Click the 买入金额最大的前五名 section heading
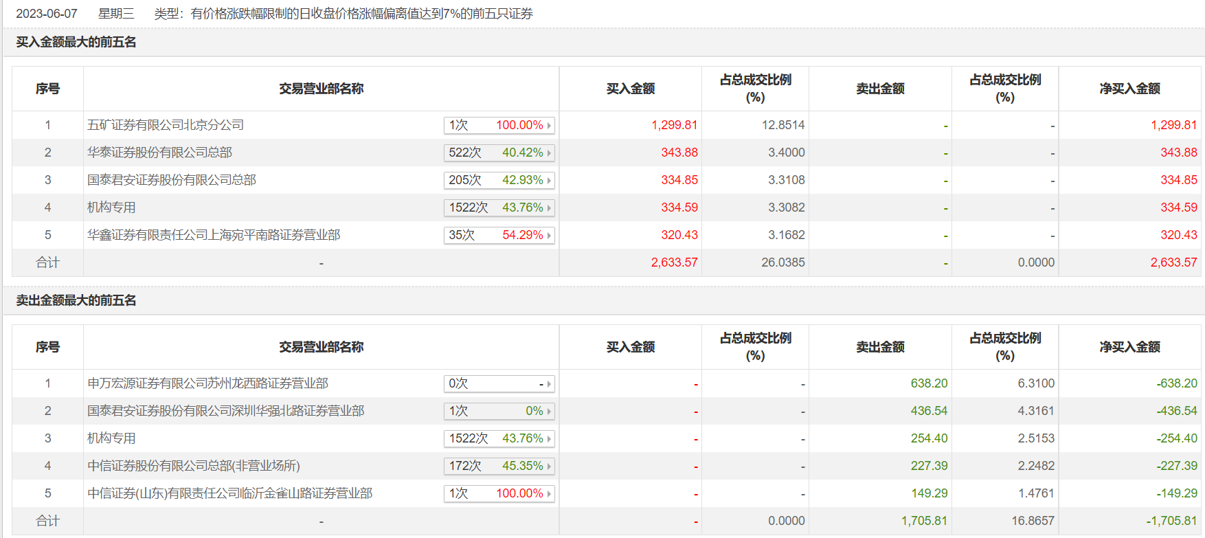The height and width of the screenshot is (538, 1205). point(76,43)
